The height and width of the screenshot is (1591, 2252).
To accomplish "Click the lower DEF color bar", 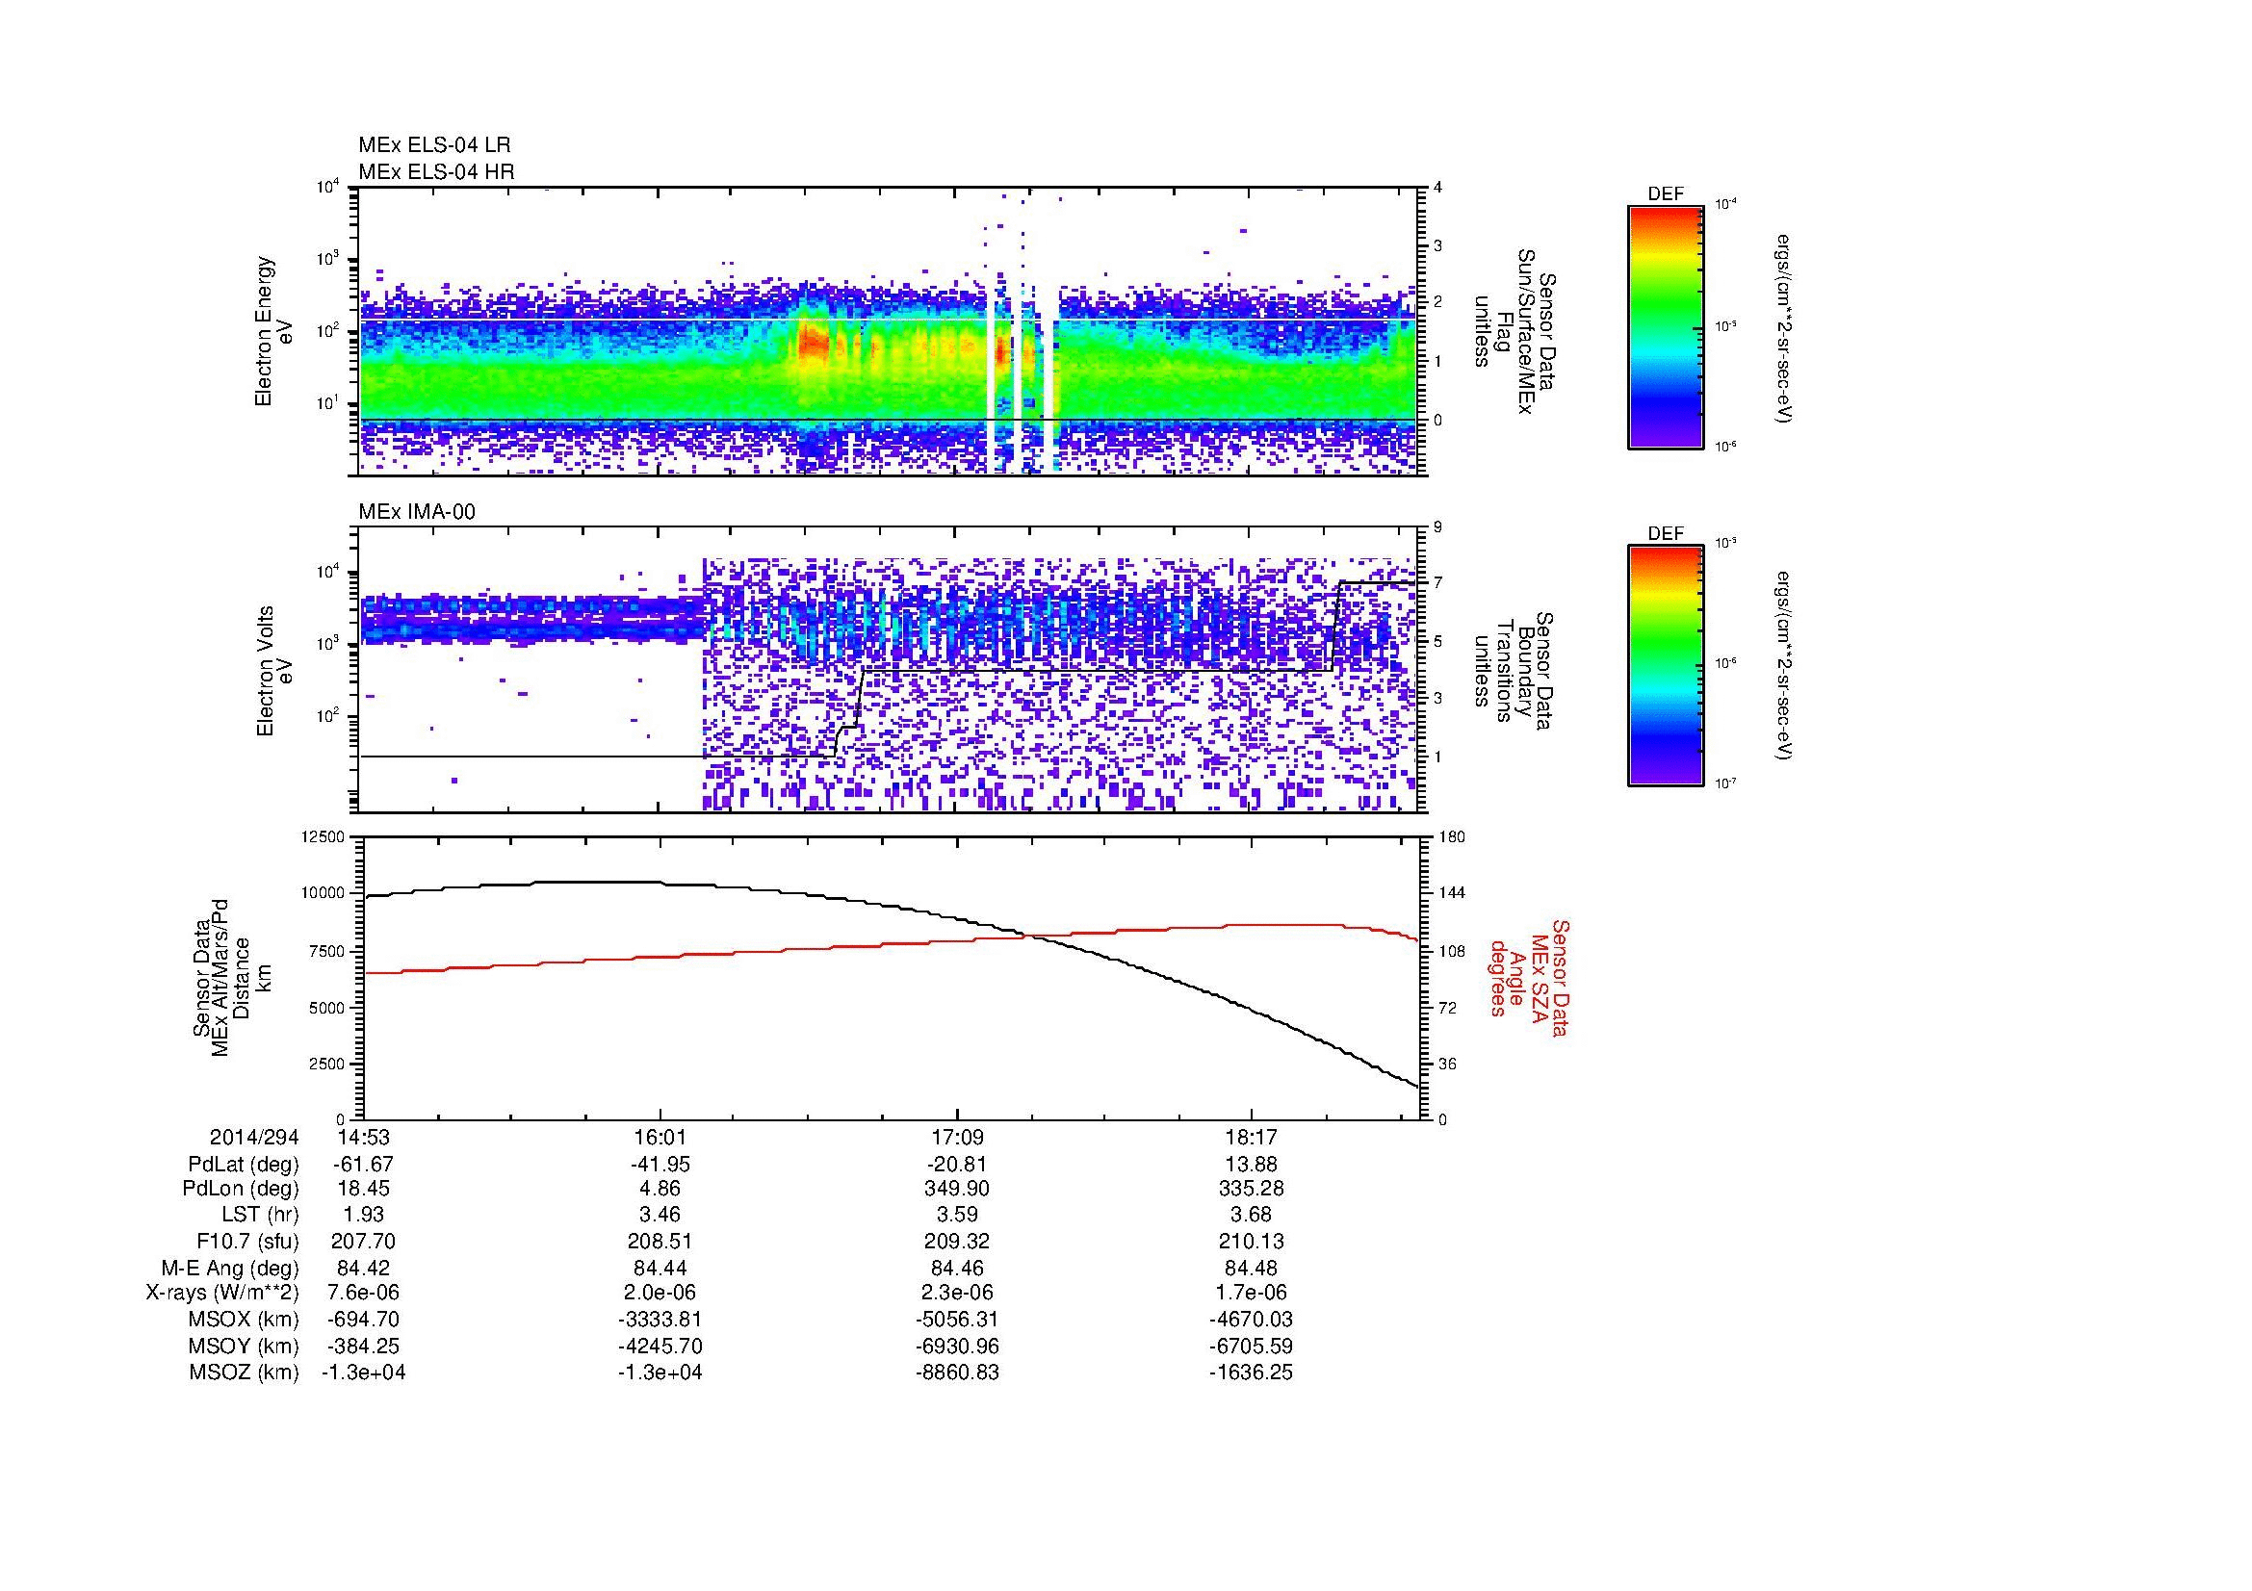I will 1666,666.
